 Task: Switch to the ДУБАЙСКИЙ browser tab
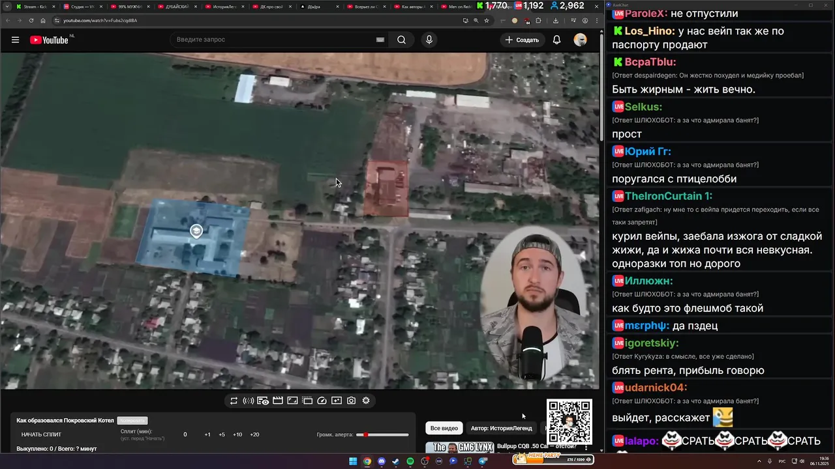pos(177,7)
